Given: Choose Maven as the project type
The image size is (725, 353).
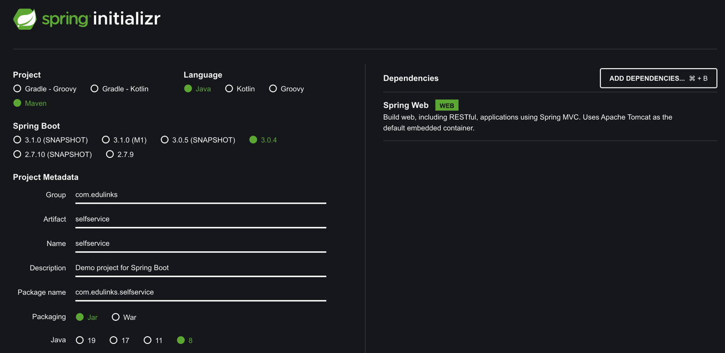Looking at the screenshot, I should click(x=30, y=103).
